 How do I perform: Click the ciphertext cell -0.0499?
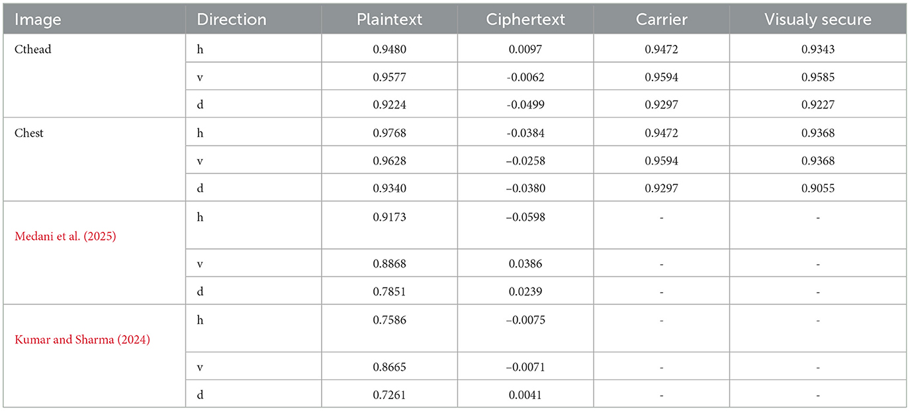[525, 105]
